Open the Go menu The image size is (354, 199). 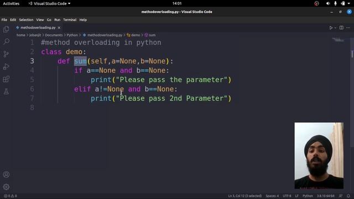coord(49,20)
